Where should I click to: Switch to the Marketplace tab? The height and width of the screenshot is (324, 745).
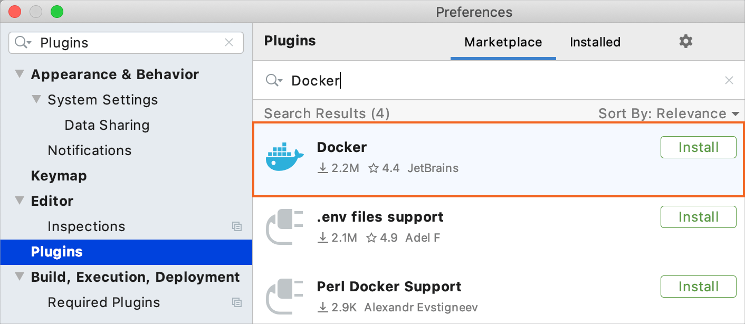tap(503, 42)
